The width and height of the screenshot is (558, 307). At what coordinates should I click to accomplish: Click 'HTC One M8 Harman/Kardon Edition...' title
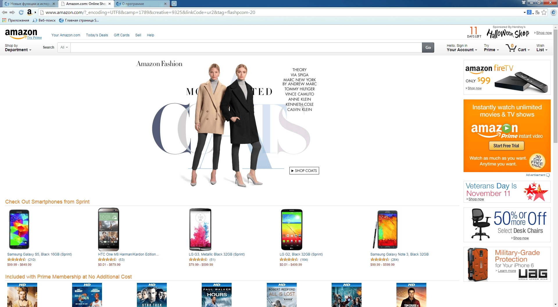coord(128,254)
